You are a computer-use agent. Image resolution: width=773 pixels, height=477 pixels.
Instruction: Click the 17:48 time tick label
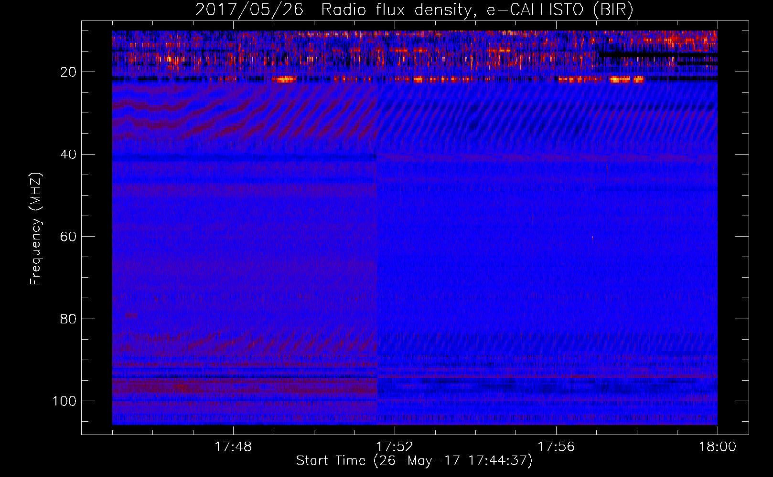pos(233,446)
